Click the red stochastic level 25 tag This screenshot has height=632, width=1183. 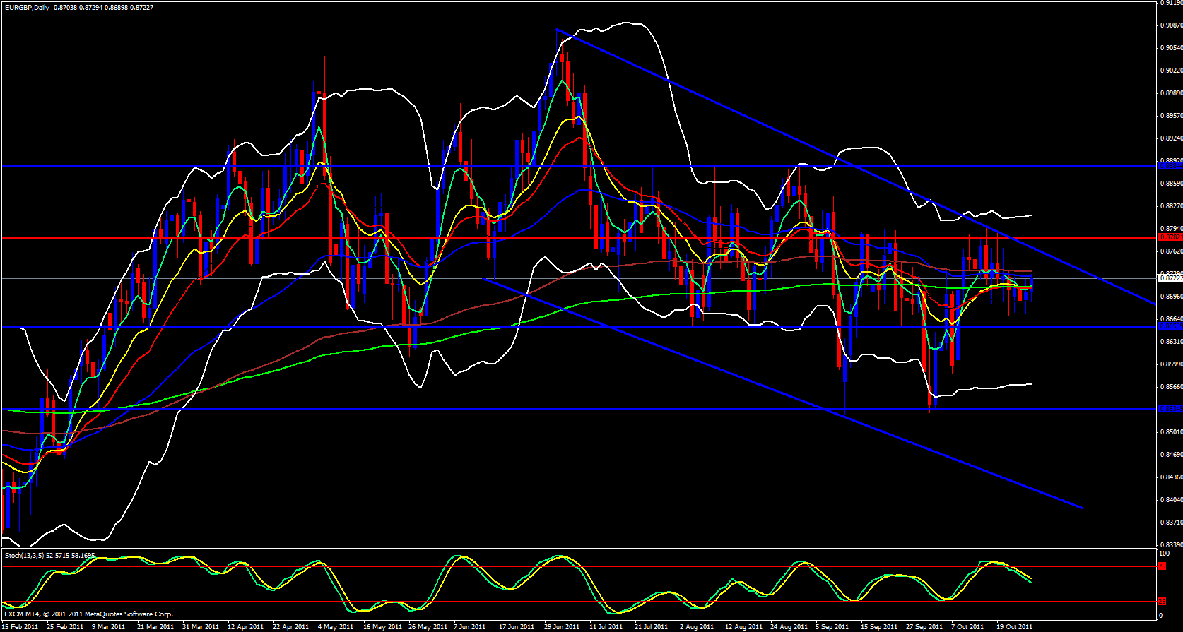click(1163, 602)
